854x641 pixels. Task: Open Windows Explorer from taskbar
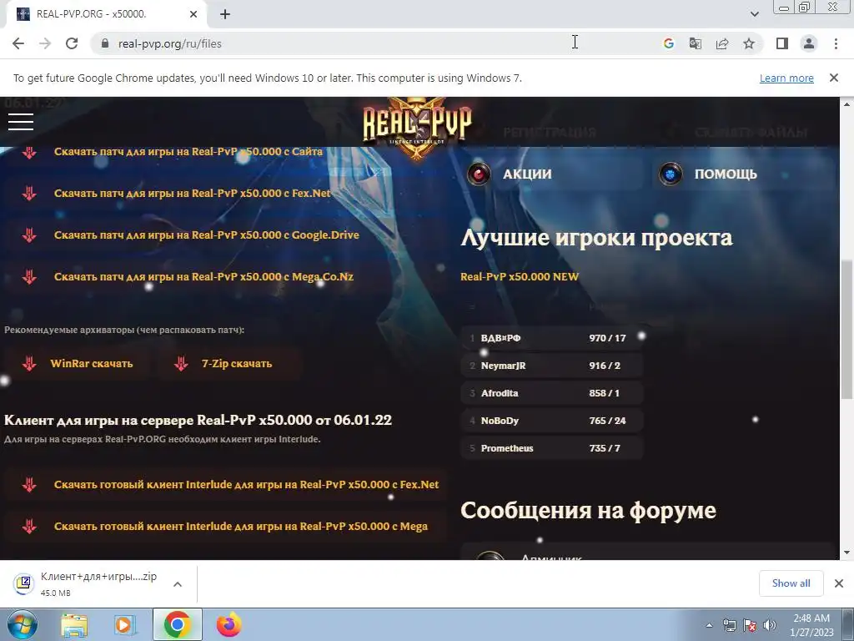(74, 624)
